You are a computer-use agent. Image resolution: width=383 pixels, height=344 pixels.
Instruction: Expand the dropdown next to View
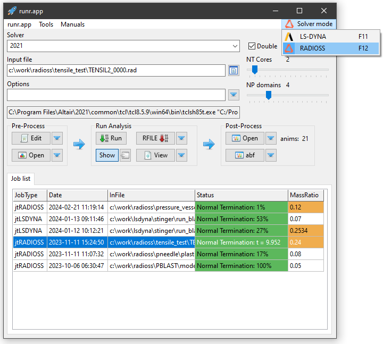181,155
